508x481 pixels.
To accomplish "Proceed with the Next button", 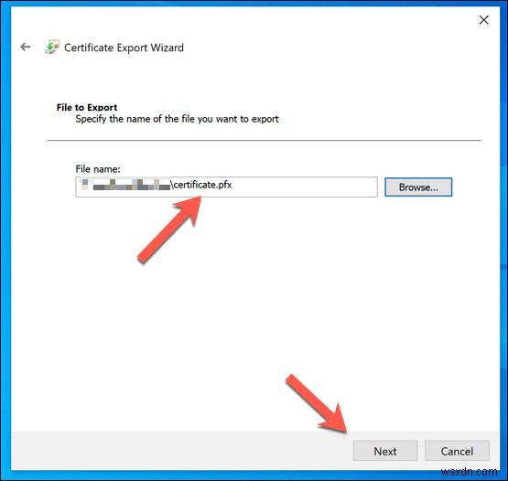I will point(385,451).
